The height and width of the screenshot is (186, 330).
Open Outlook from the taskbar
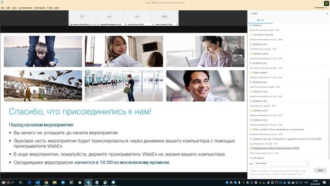point(38,182)
